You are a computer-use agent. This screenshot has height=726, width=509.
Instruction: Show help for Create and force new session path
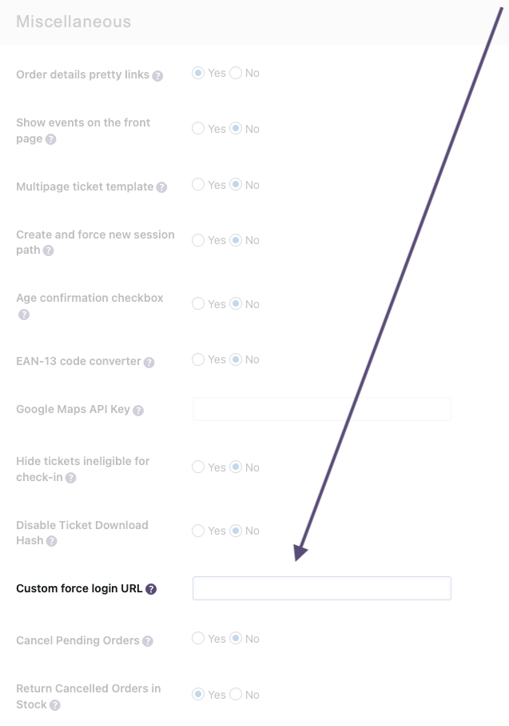click(48, 251)
